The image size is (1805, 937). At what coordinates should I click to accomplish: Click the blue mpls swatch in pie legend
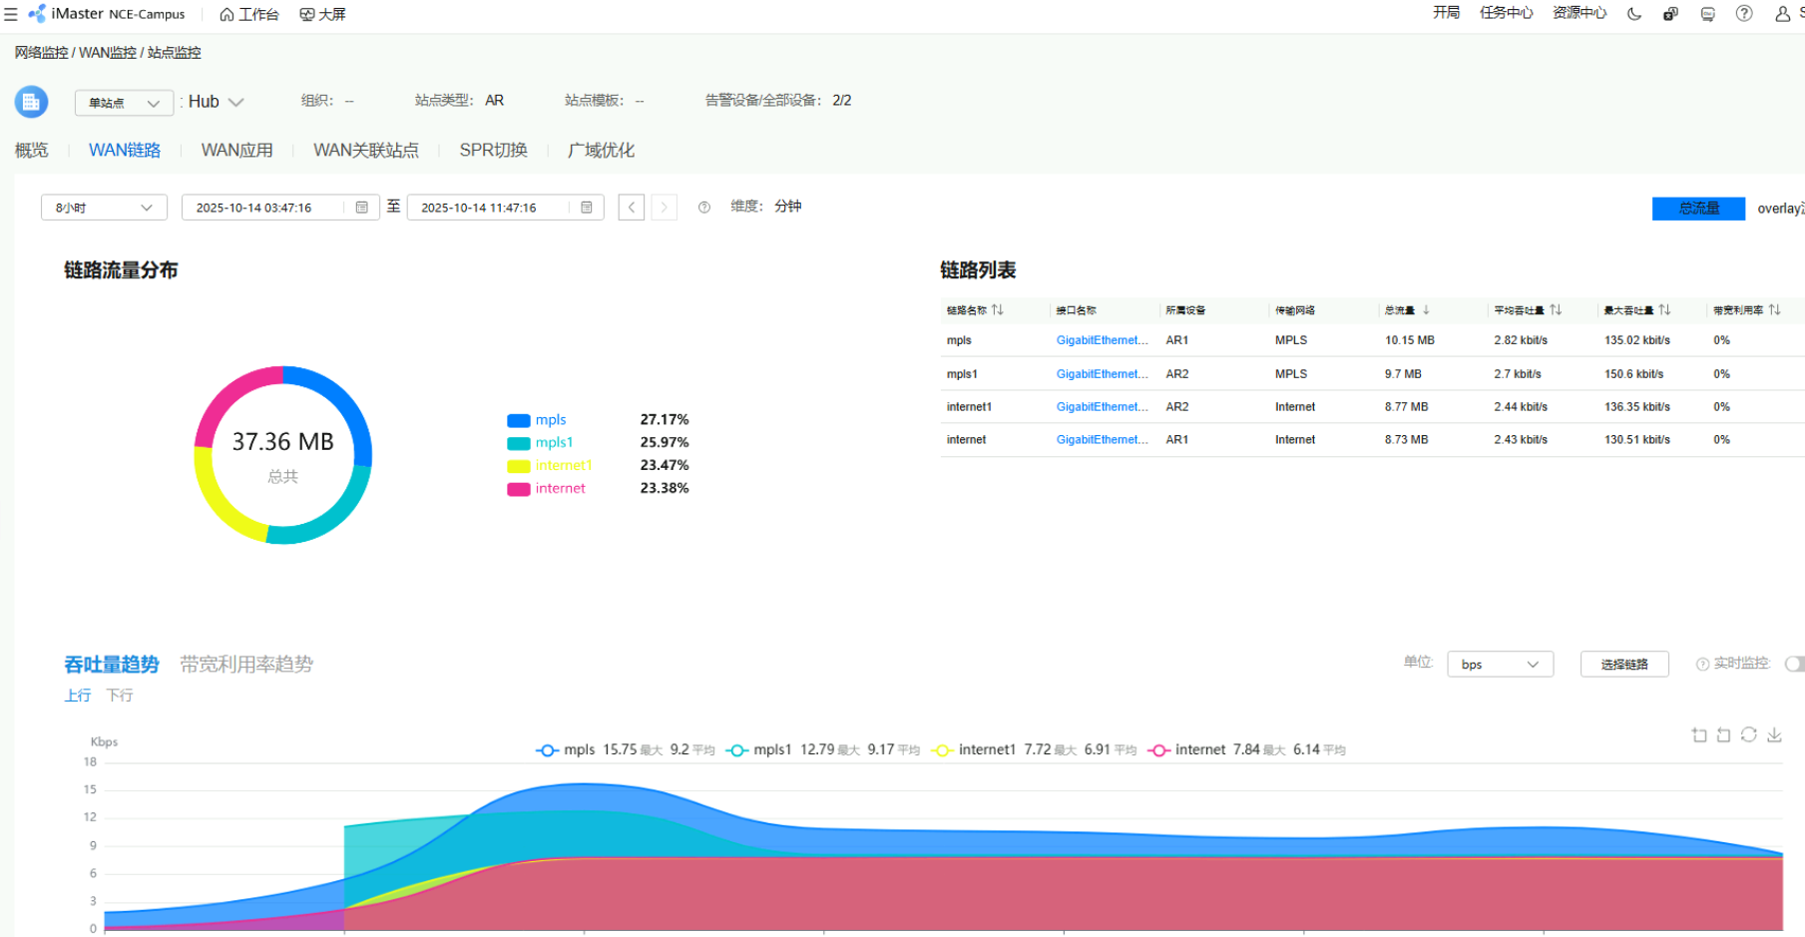point(518,421)
